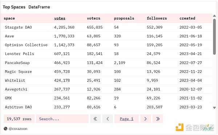Open the Page 1 selector

pyautogui.click(x=126, y=119)
